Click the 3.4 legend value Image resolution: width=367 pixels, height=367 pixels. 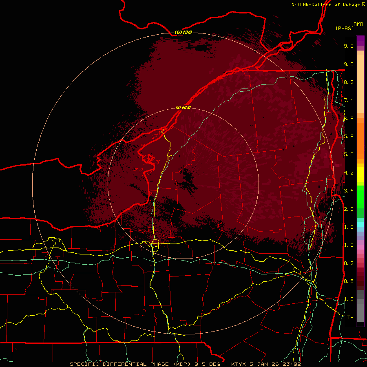tap(349, 191)
